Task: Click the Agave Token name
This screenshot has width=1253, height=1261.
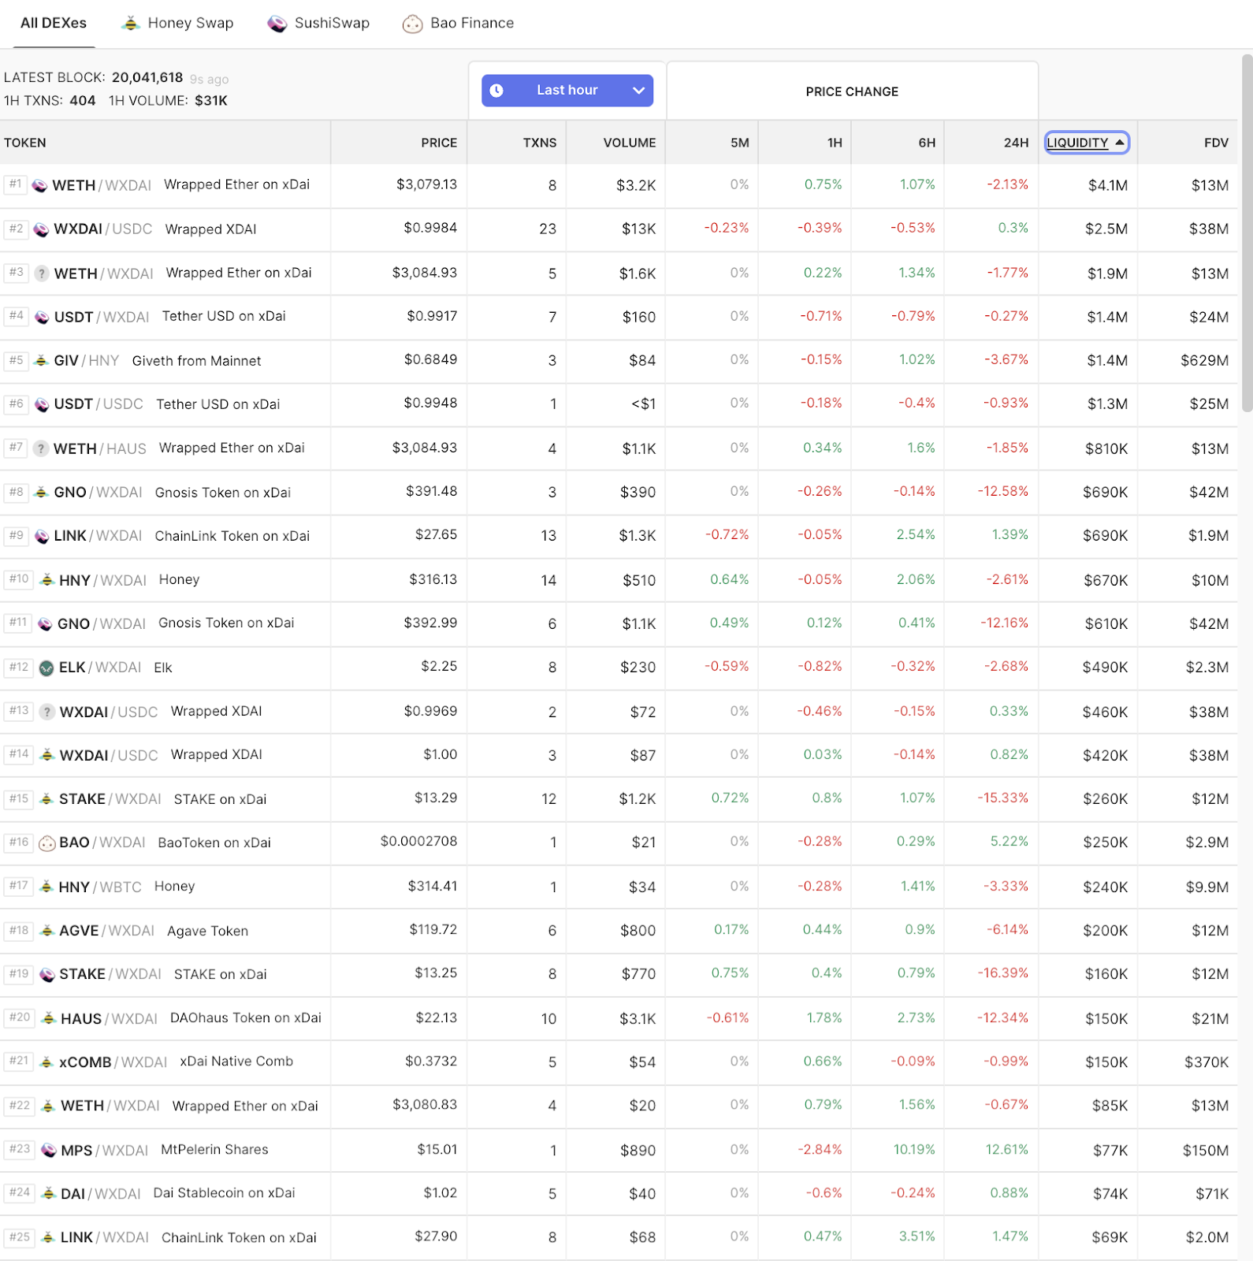Action: 208,932
